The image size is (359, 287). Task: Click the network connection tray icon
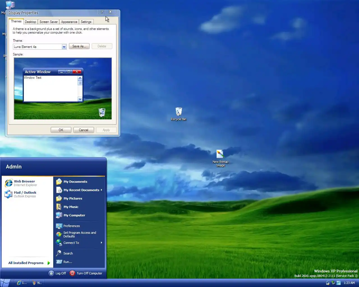pyautogui.click(x=328, y=283)
